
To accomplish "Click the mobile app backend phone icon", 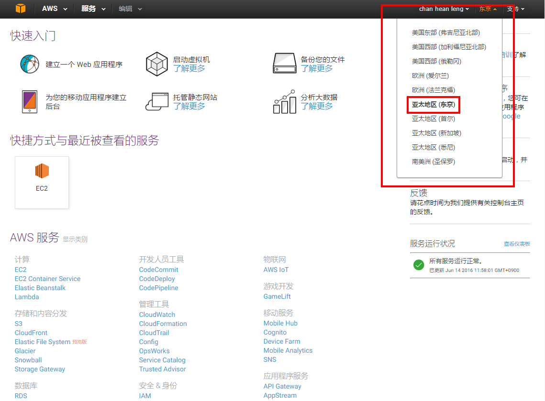I will [30, 101].
